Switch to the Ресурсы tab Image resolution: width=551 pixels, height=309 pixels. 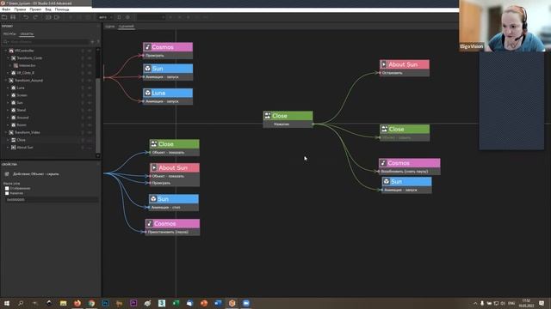(x=9, y=34)
